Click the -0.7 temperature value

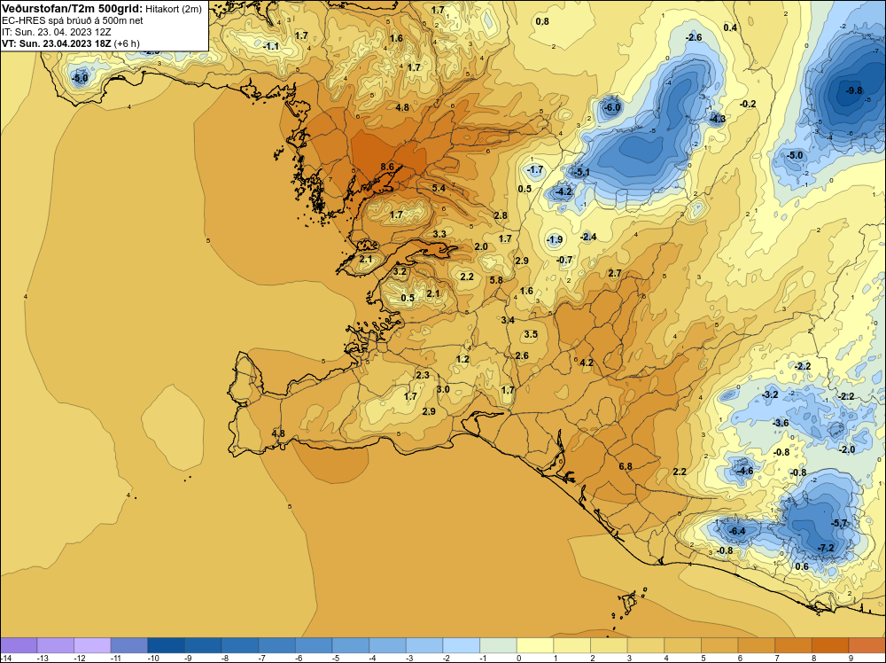[564, 260]
